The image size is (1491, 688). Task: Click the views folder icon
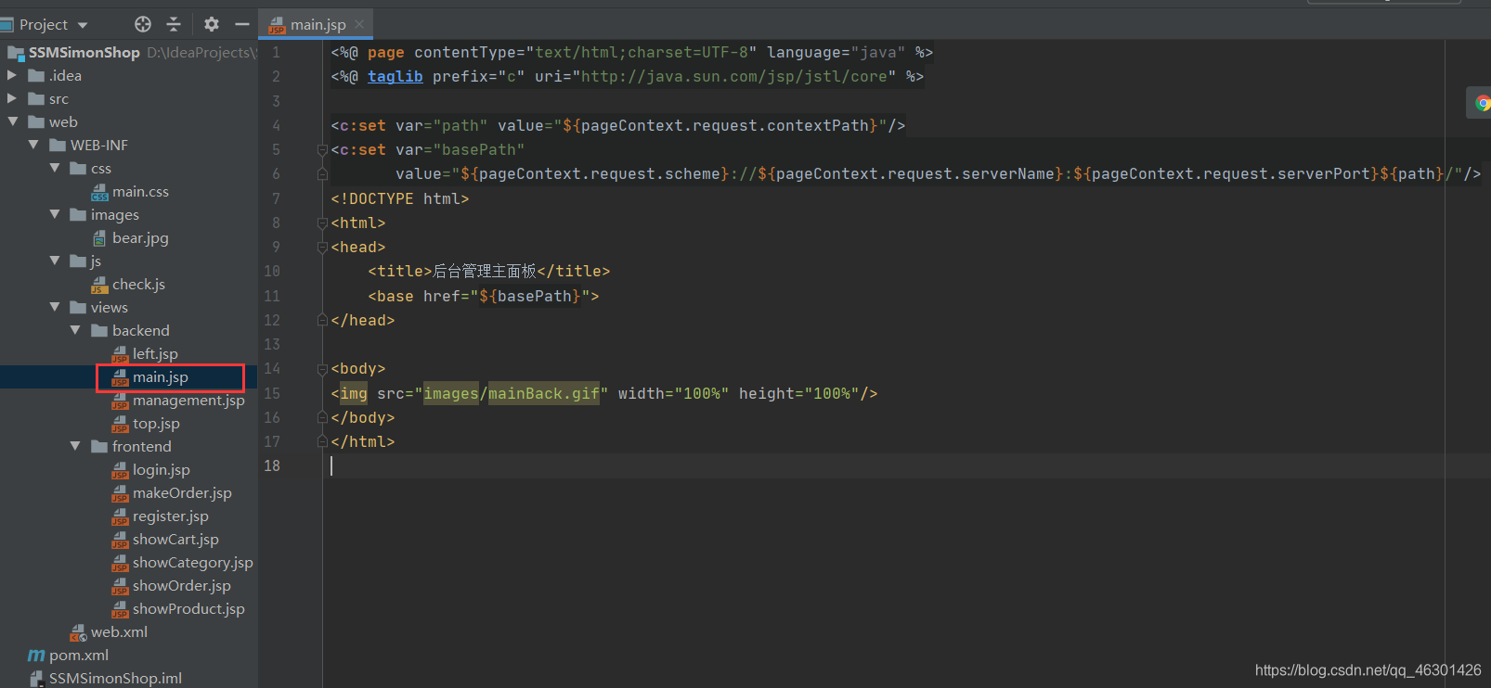click(78, 307)
